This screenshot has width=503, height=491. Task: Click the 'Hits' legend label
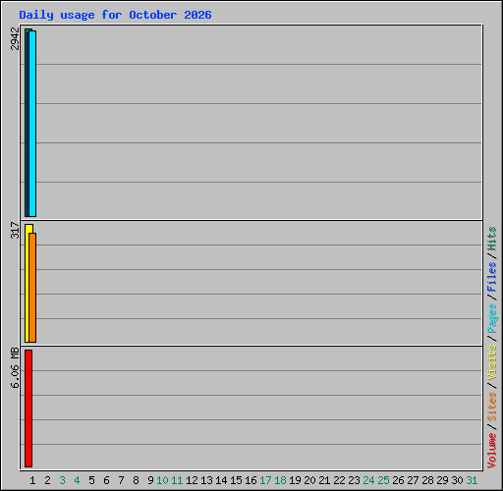491,239
